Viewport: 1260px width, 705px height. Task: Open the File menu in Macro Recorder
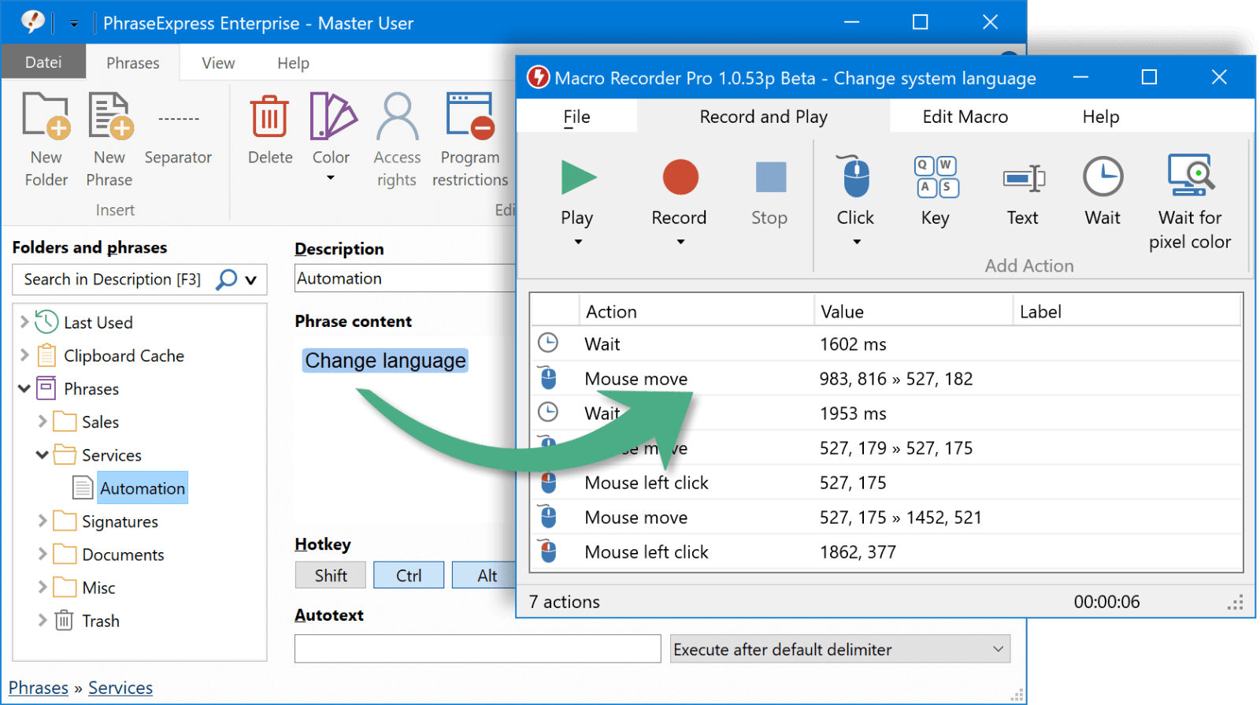[576, 117]
